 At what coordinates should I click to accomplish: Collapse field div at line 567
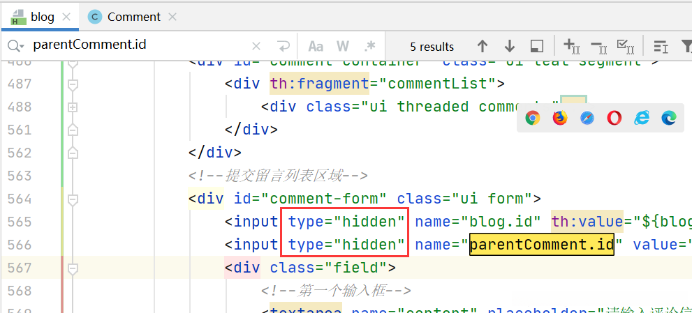pyautogui.click(x=73, y=268)
